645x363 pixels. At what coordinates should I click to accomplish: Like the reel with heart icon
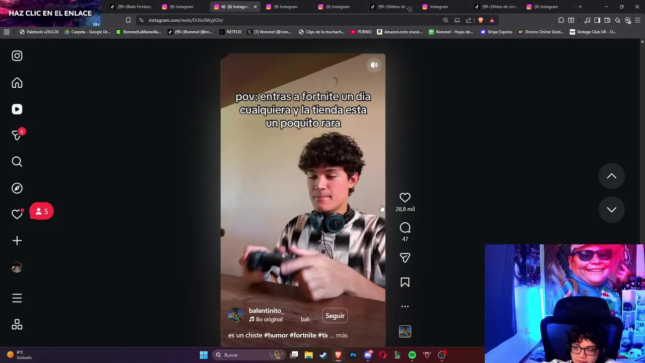pyautogui.click(x=405, y=198)
